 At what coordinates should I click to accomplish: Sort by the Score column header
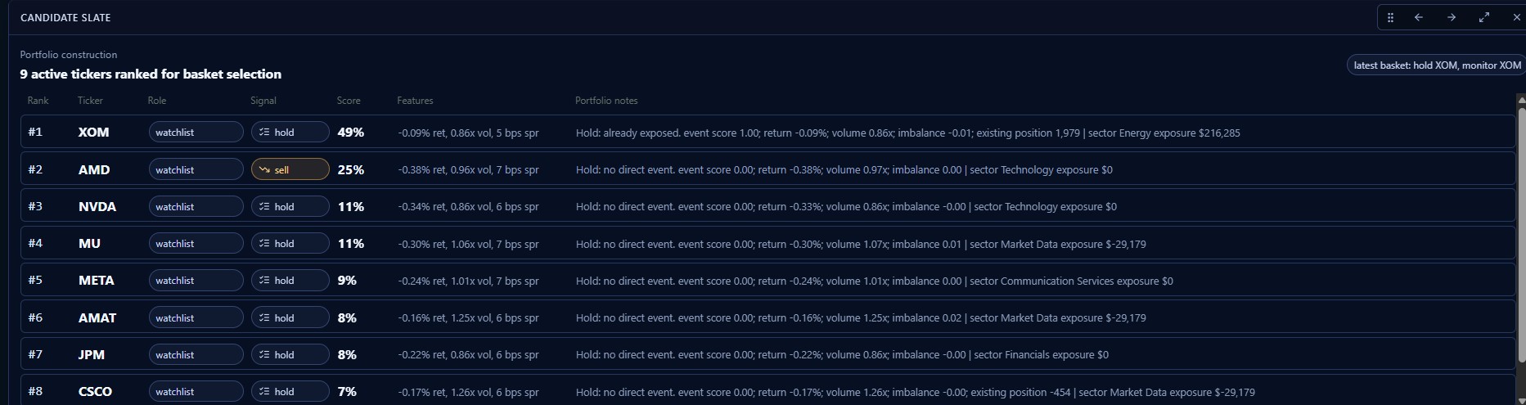pyautogui.click(x=349, y=101)
